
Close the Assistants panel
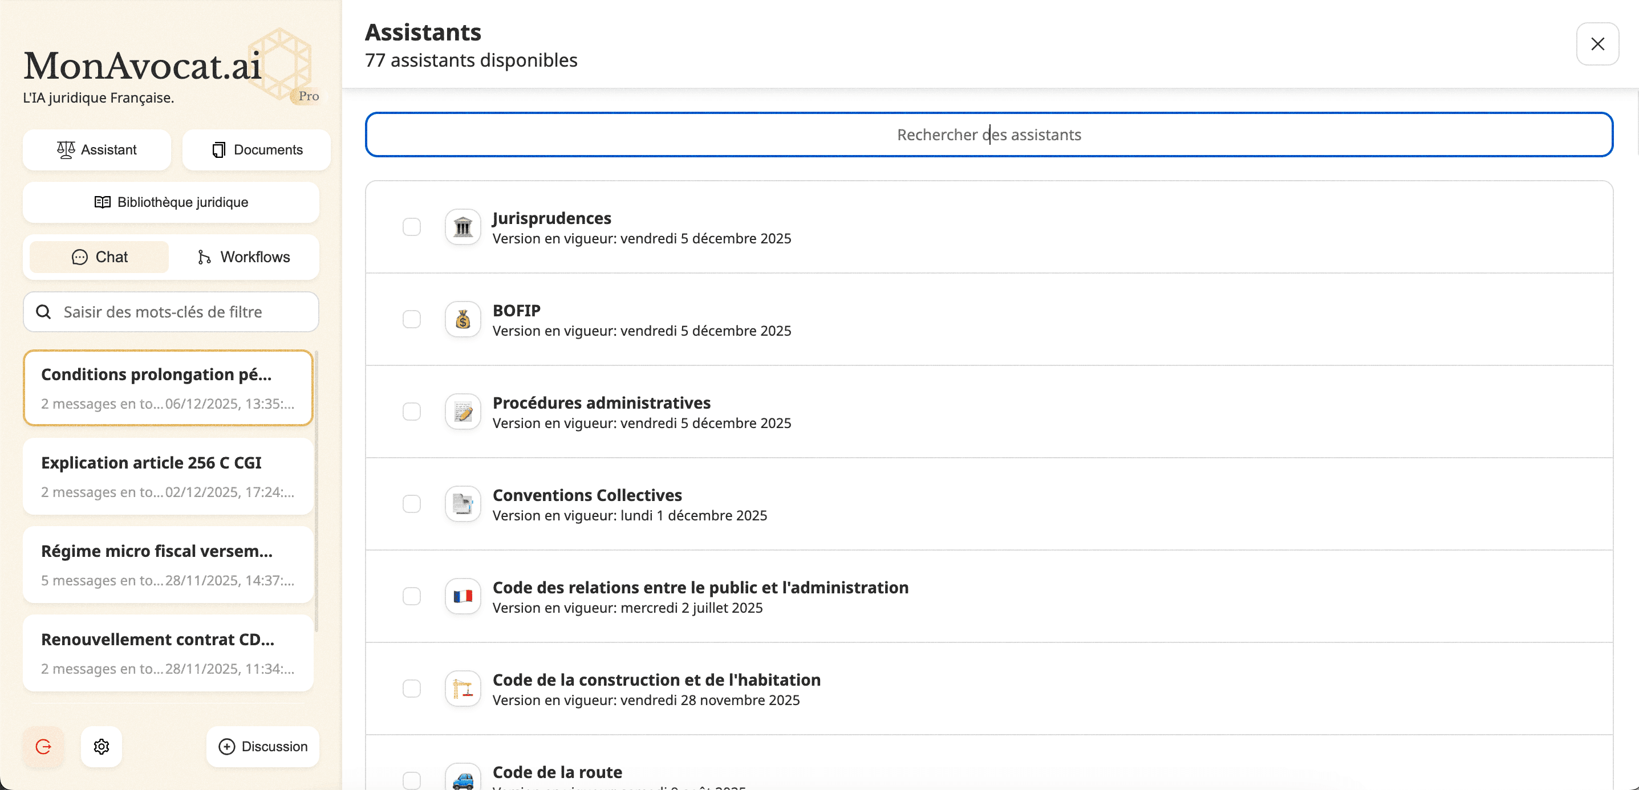1597,44
